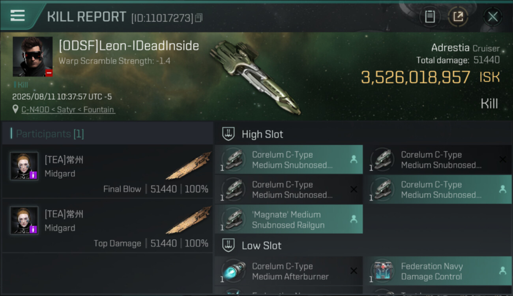
Task: Open the Final Blow participant portrait
Action: tap(24, 166)
